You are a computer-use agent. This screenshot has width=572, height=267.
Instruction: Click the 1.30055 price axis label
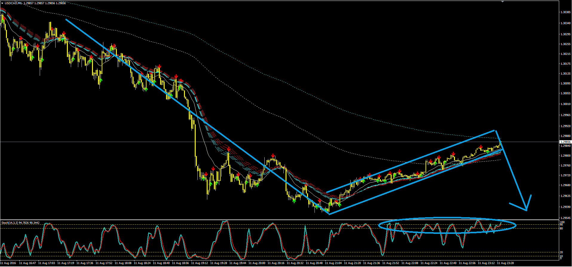coord(566,93)
